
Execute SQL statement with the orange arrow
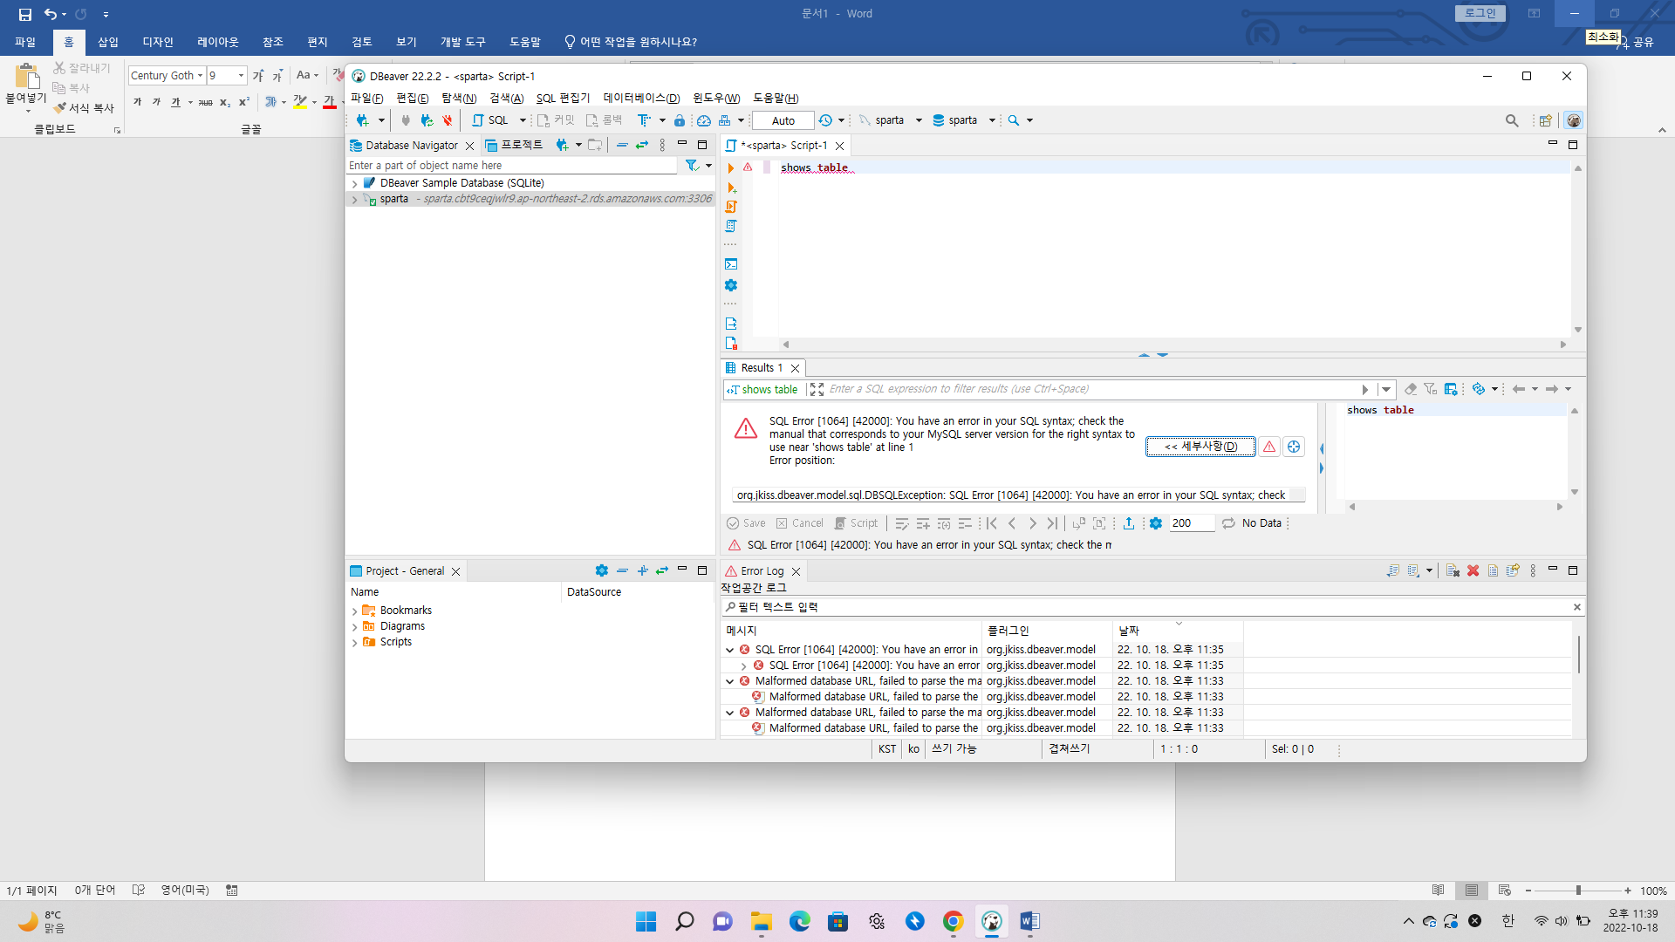(x=731, y=168)
